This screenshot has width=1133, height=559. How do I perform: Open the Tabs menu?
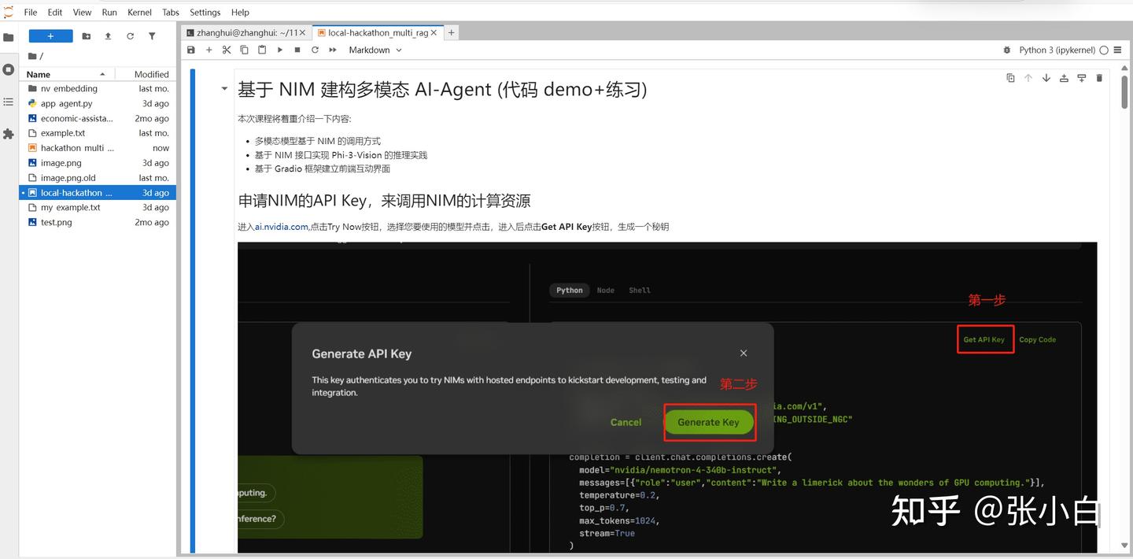171,12
